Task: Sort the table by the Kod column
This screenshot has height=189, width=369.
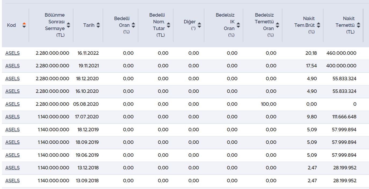Action: click(x=24, y=25)
